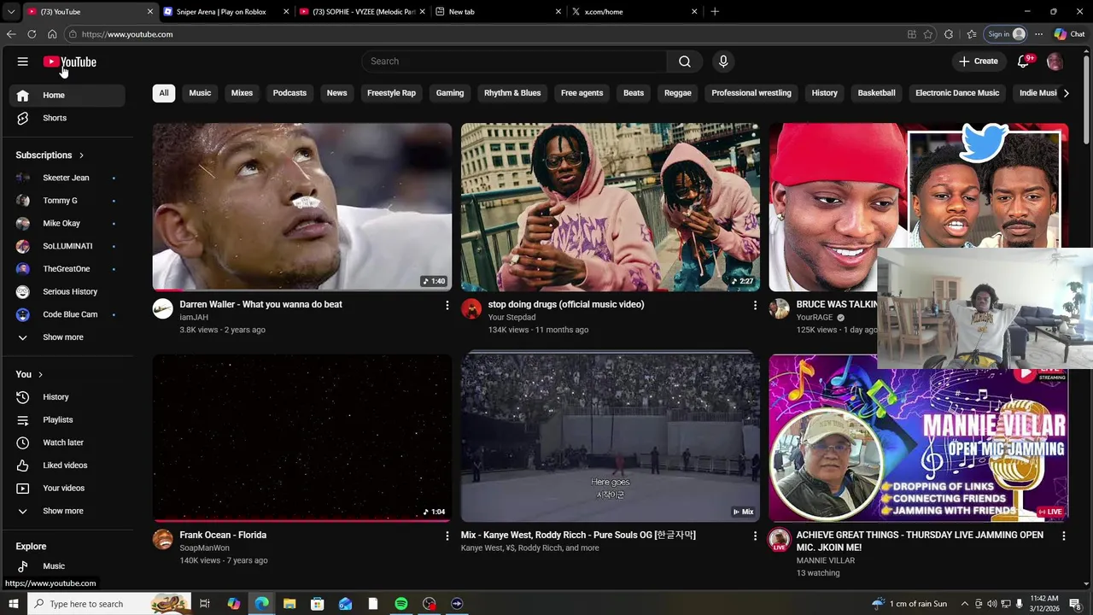This screenshot has height=615, width=1093.
Task: Refresh the page
Action: [x=32, y=34]
